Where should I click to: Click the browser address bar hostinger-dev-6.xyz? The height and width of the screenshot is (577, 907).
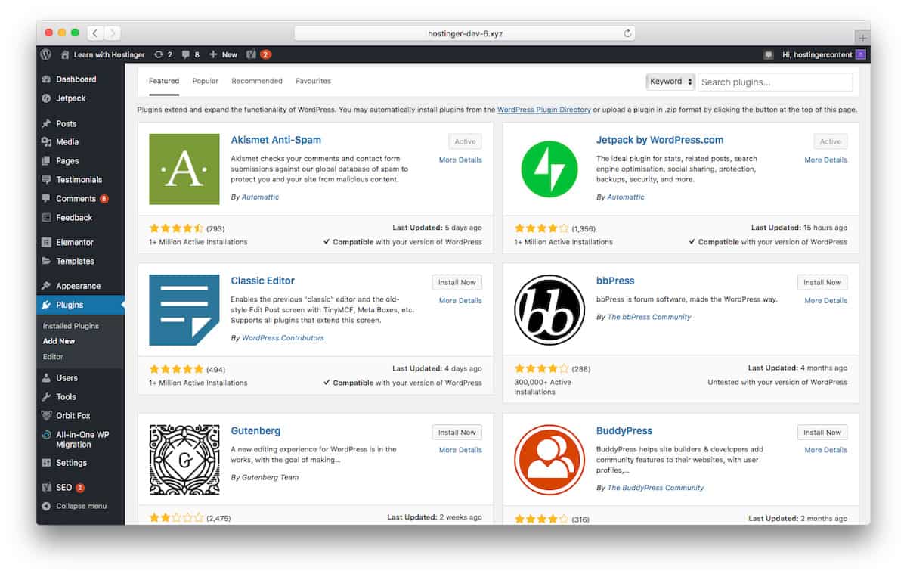point(464,33)
